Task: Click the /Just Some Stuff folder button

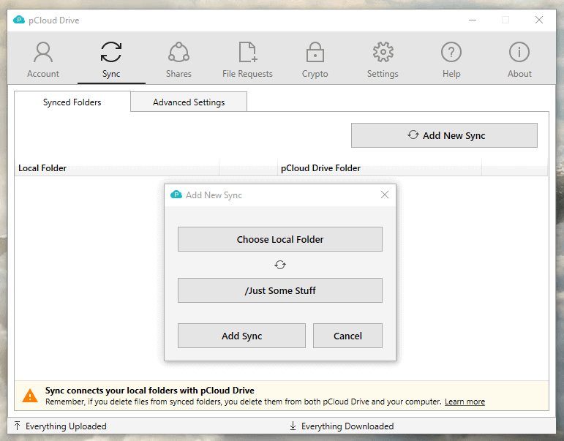Action: click(280, 290)
